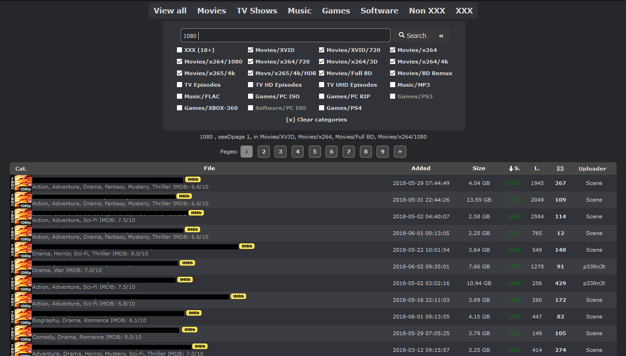626x356 pixels.
Task: Click IMDb badge on the Drama, Horror row
Action: 247,246
